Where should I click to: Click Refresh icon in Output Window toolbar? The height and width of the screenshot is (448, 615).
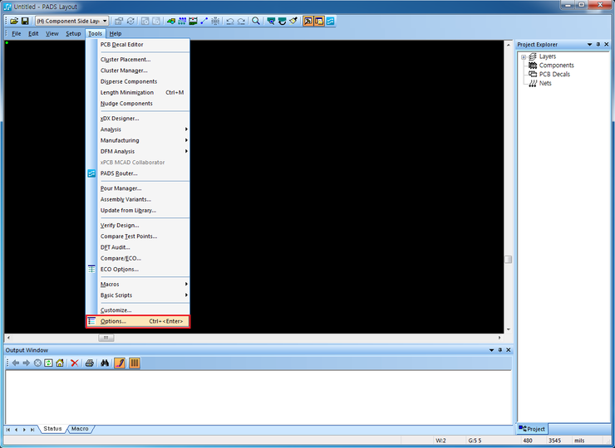48,363
